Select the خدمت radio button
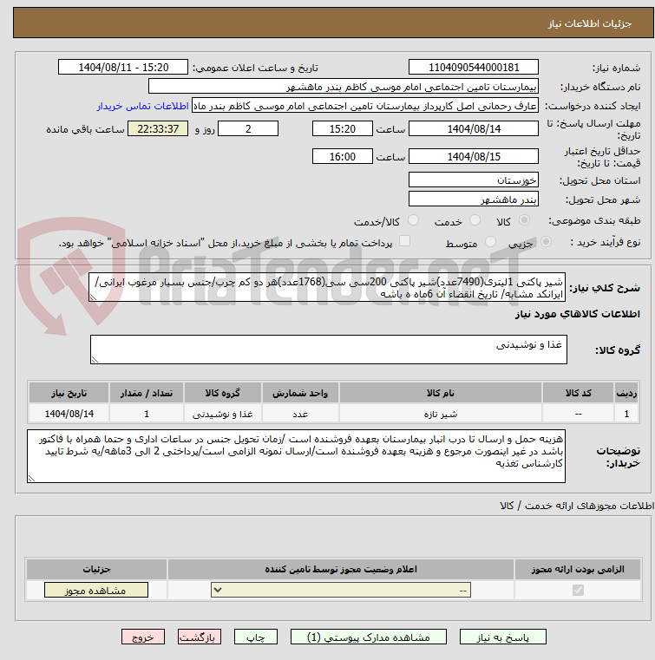 [x=475, y=219]
